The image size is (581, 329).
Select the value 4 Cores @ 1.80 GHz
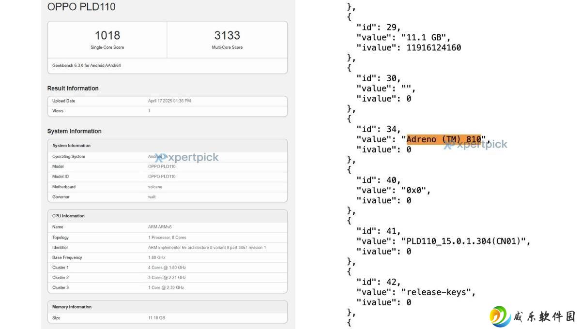click(x=167, y=268)
